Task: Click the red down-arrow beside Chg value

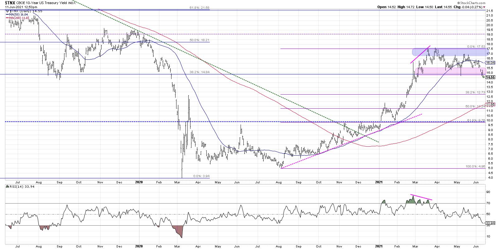Action: click(x=483, y=7)
